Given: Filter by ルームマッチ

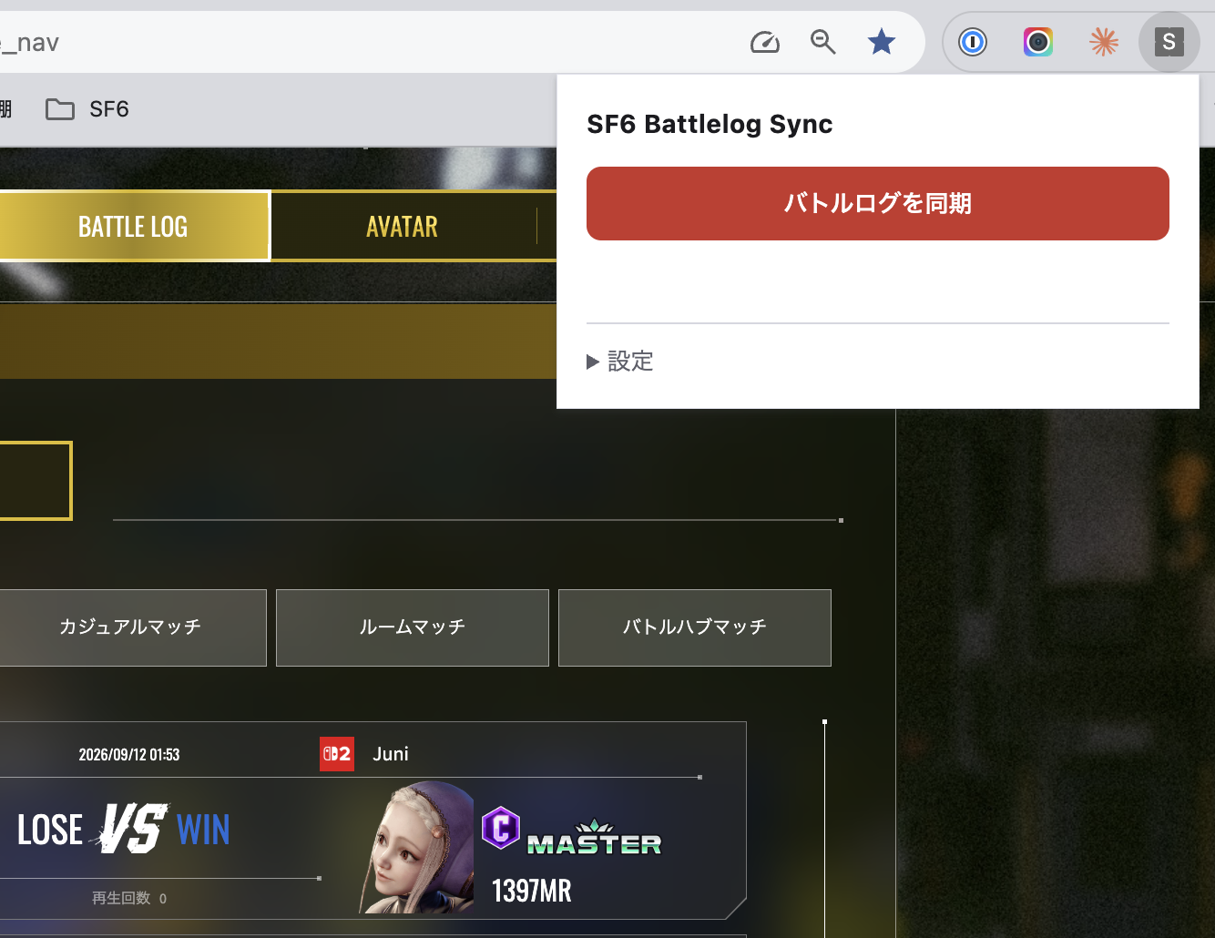Looking at the screenshot, I should [413, 627].
